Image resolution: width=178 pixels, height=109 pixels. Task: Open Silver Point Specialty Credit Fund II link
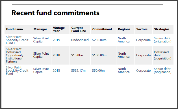[x=17, y=40]
